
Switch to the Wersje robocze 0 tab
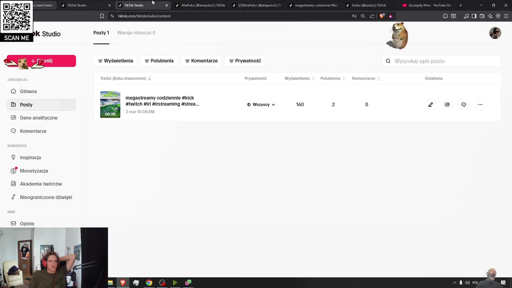(x=136, y=33)
